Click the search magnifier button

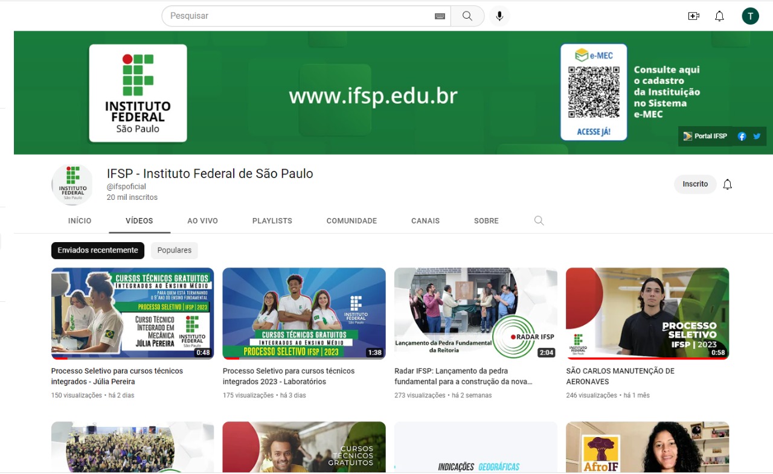[467, 16]
